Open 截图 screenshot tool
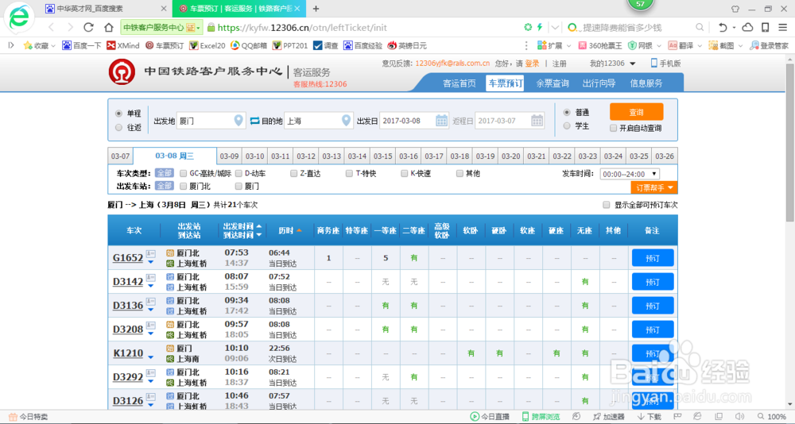Image resolution: width=795 pixels, height=424 pixels. [725, 45]
